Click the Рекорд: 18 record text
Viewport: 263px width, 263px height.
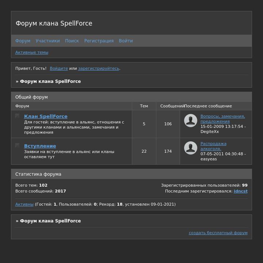point(111,204)
